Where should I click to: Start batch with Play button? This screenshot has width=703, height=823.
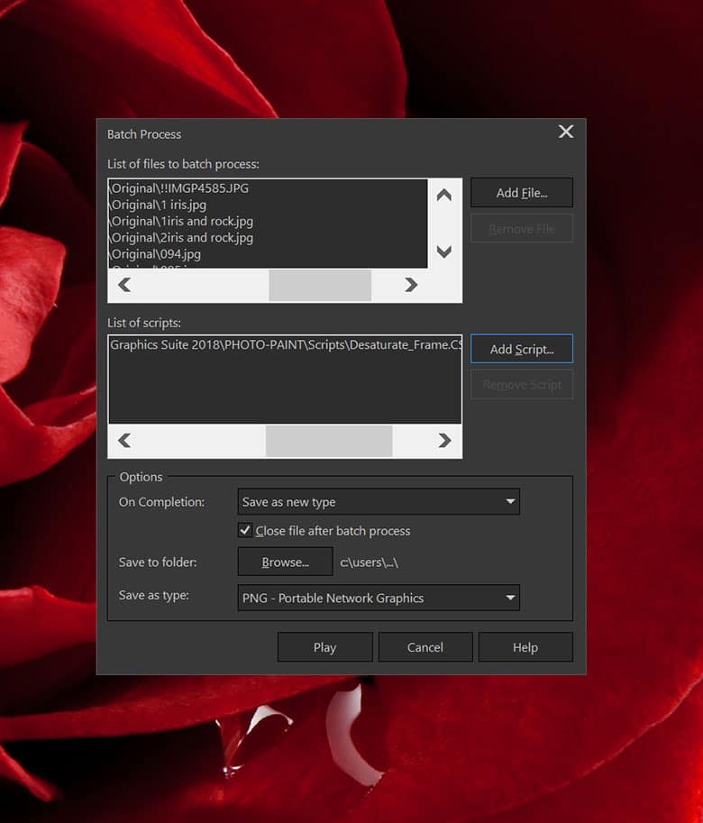324,647
